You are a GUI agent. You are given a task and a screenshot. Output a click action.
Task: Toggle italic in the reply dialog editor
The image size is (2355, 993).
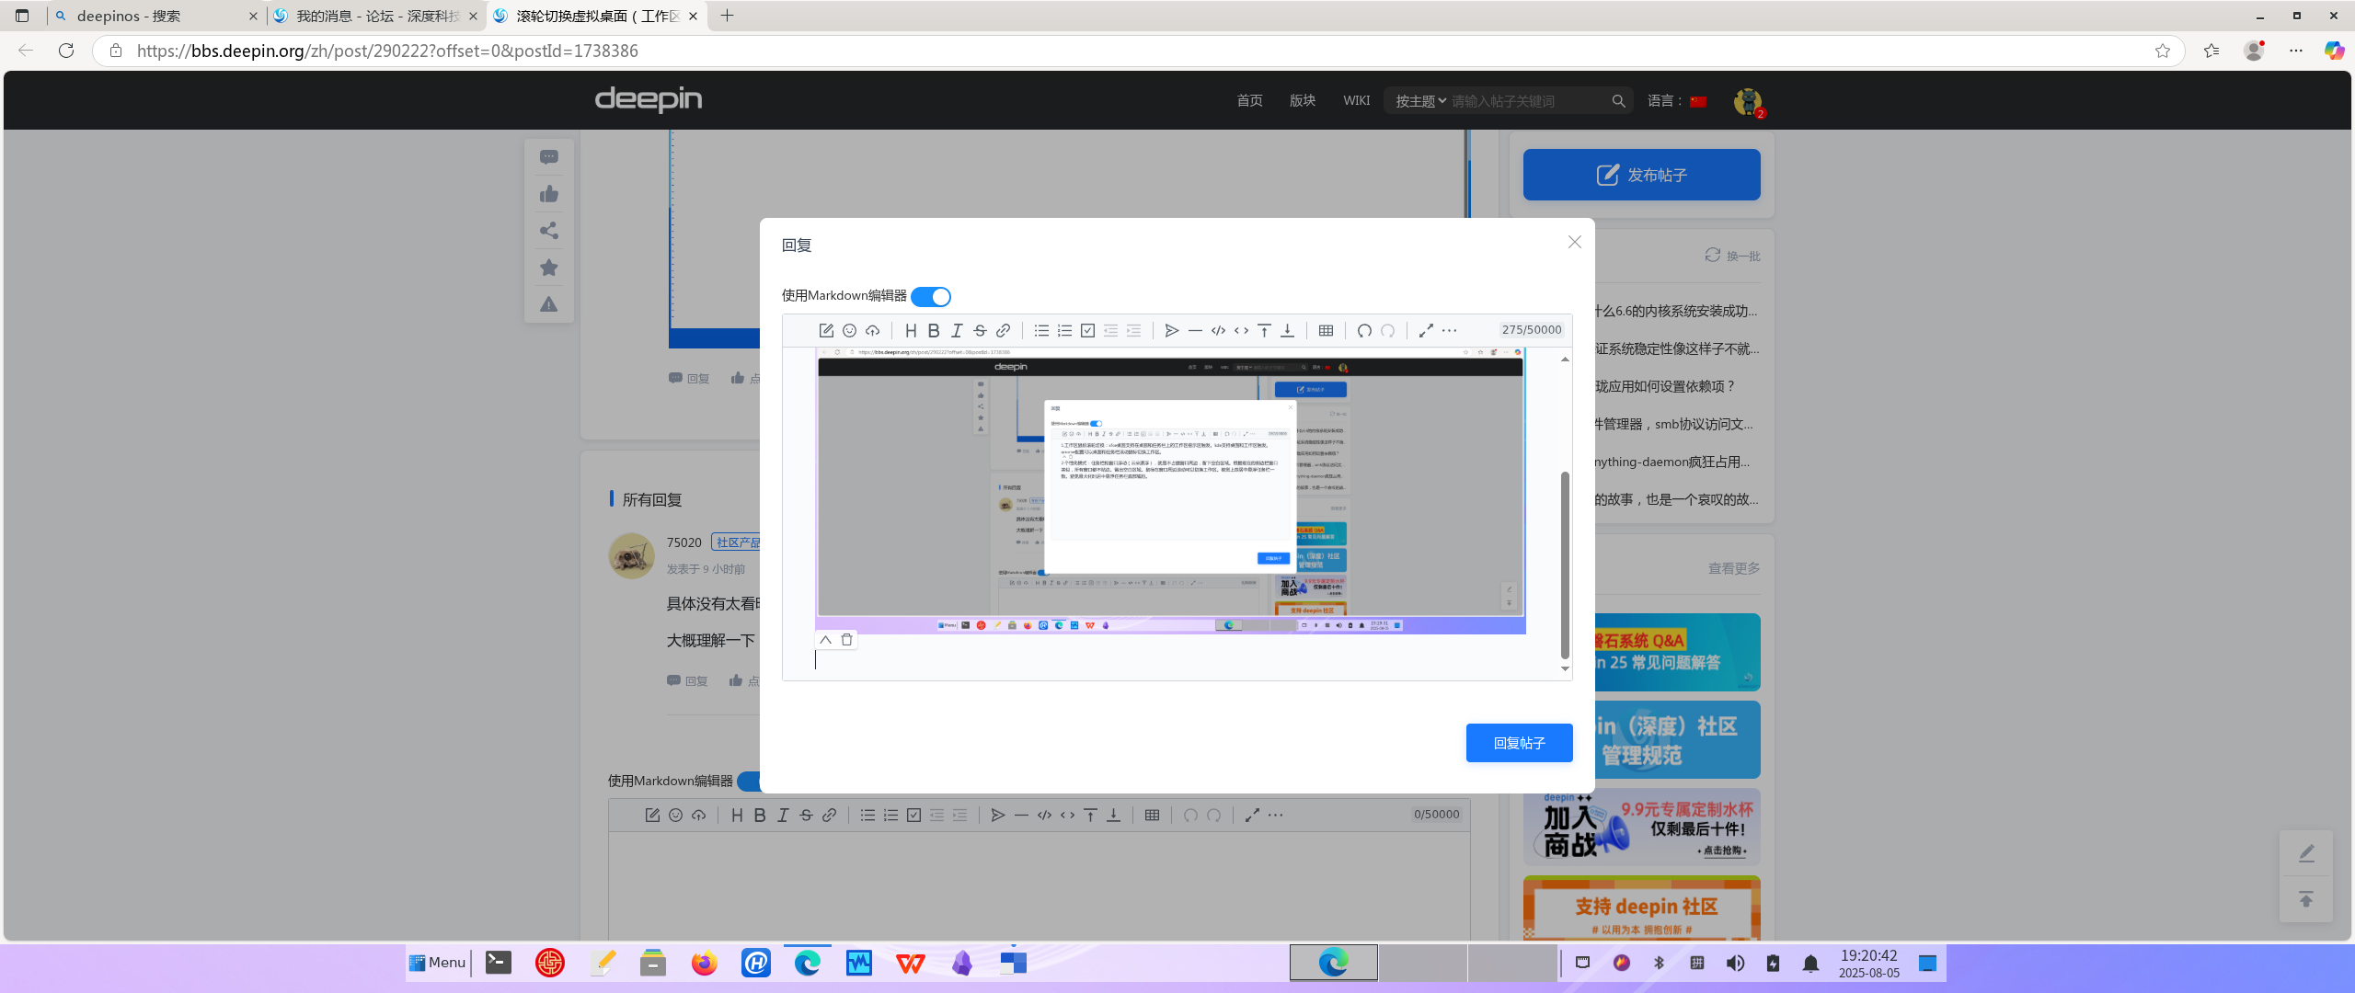pos(957,330)
